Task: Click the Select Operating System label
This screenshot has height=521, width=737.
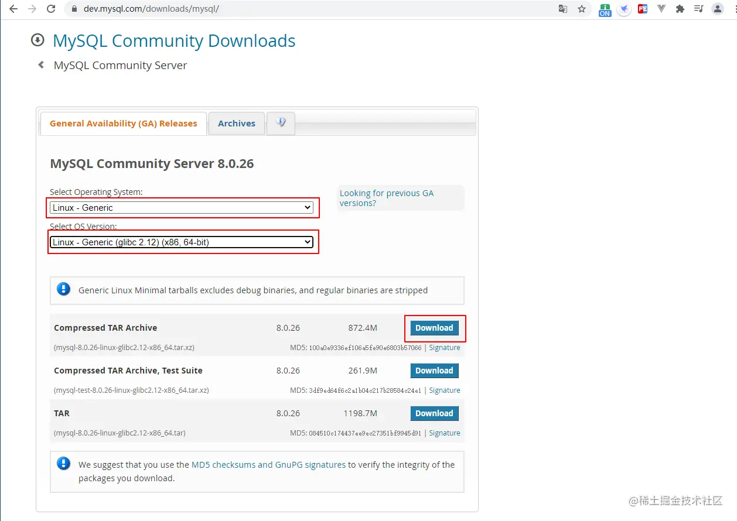Action: tap(96, 192)
